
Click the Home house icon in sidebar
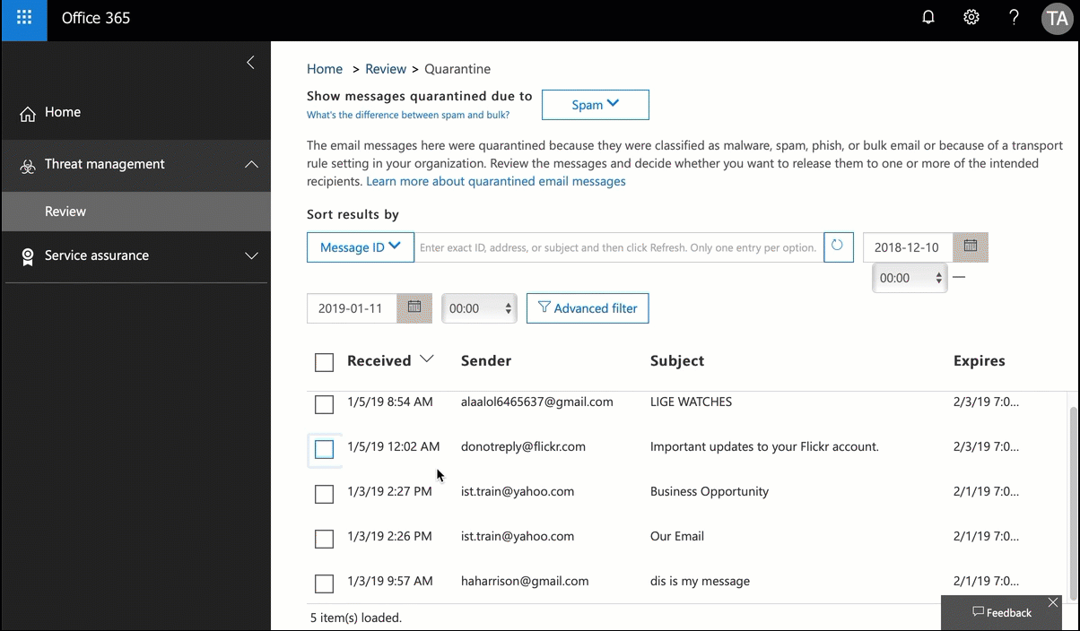[28, 113]
